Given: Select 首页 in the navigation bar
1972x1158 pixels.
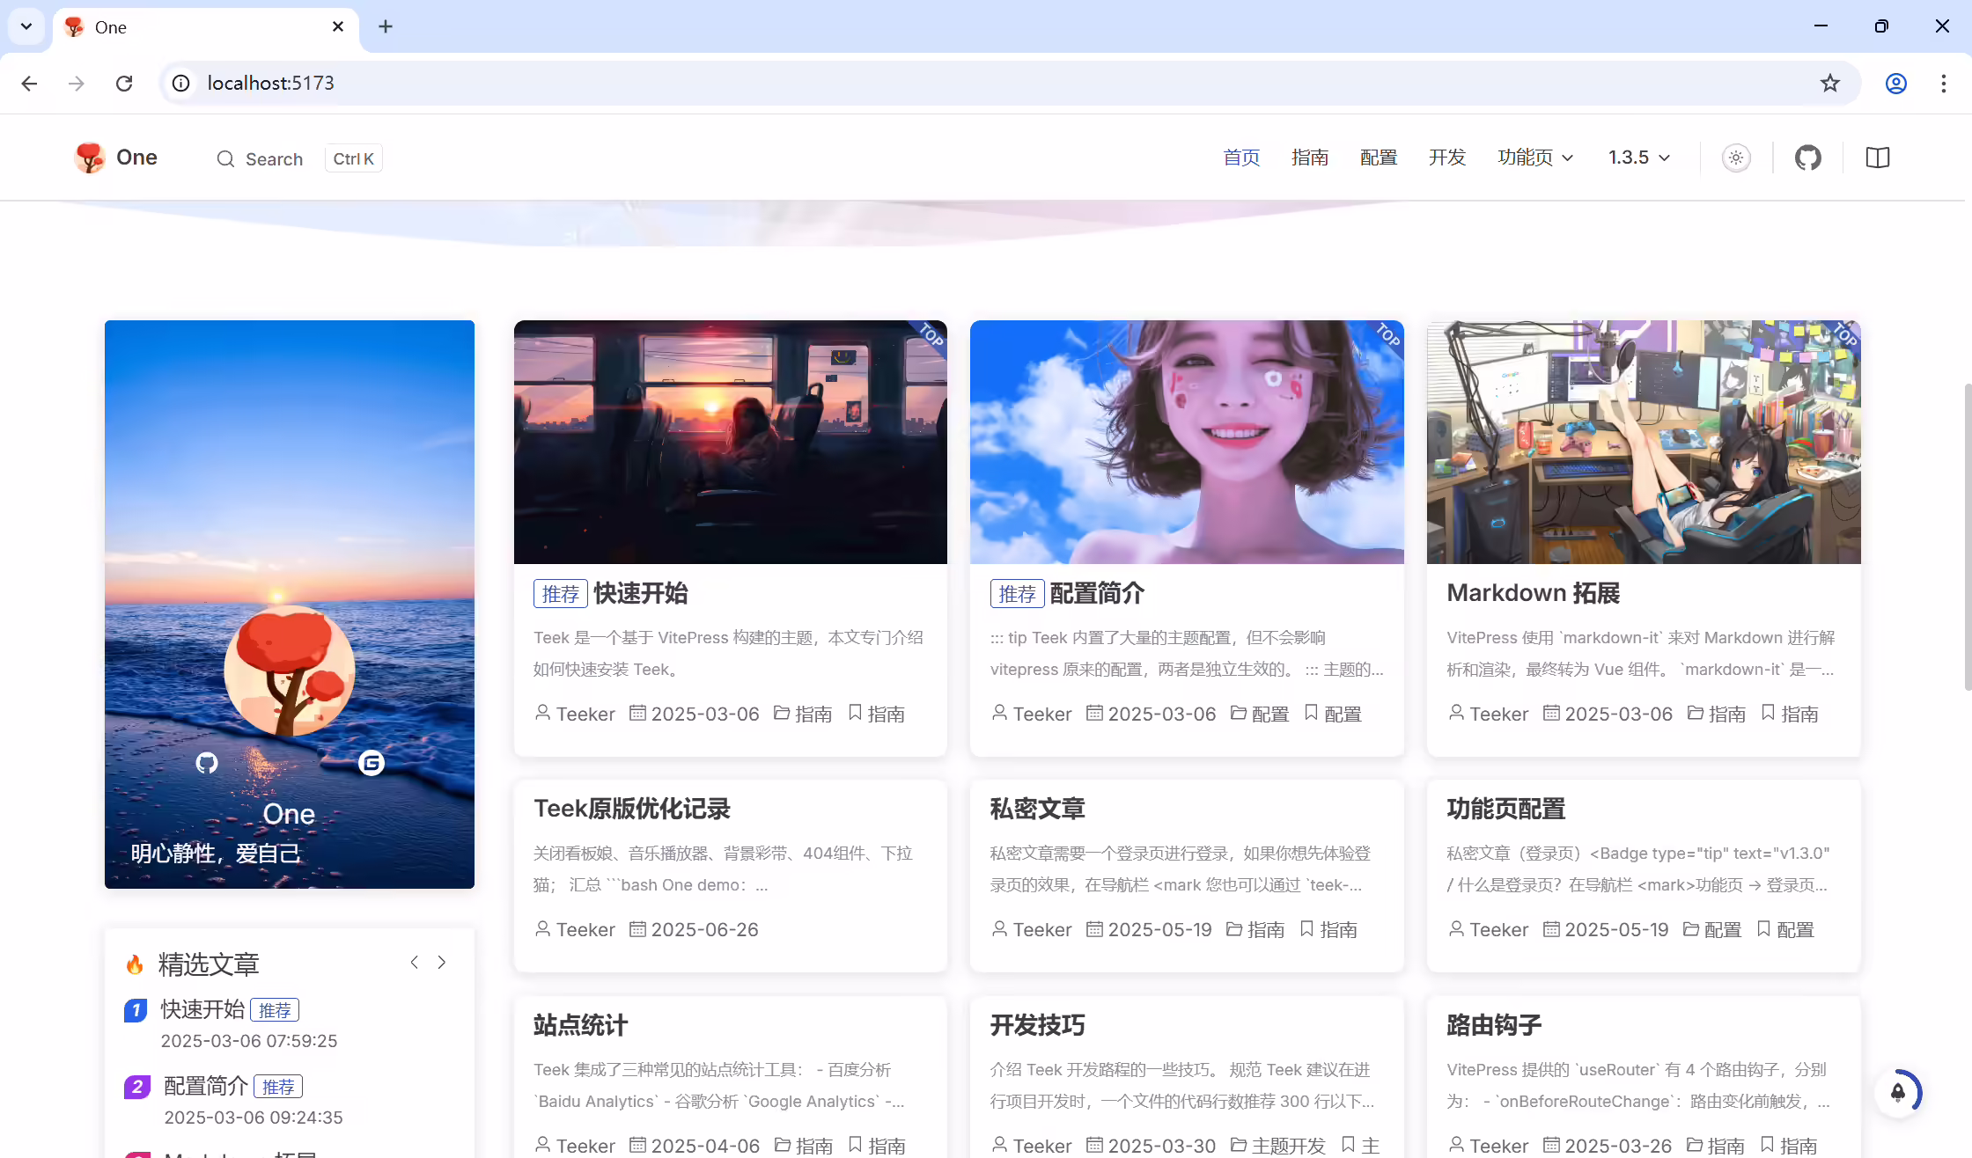Looking at the screenshot, I should point(1241,158).
